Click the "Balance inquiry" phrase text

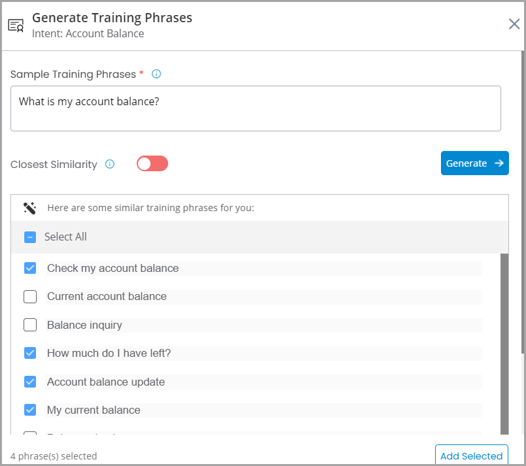[84, 325]
